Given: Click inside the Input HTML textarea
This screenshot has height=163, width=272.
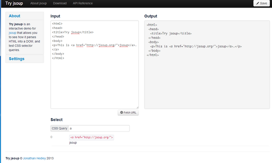Looking at the screenshot, I should (x=94, y=65).
